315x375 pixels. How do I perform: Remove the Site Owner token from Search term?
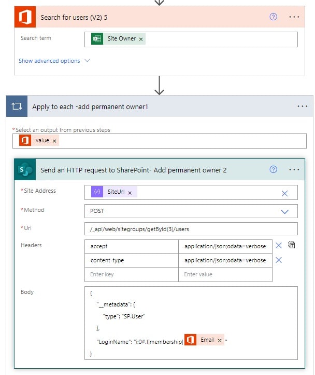[x=141, y=39]
